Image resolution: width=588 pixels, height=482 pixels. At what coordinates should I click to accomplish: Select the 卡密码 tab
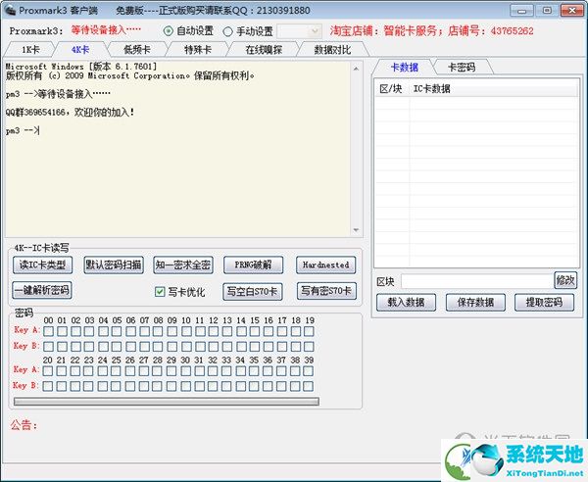pyautogui.click(x=462, y=68)
